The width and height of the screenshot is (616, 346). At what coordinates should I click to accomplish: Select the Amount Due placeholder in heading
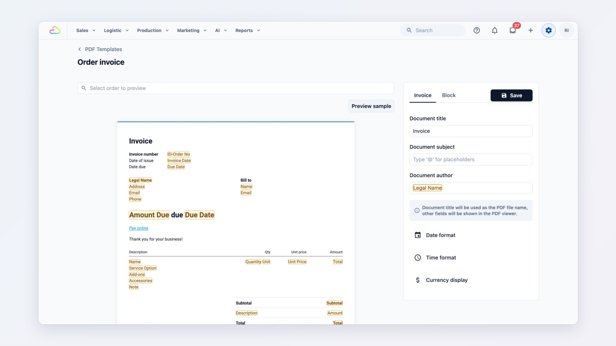click(149, 215)
